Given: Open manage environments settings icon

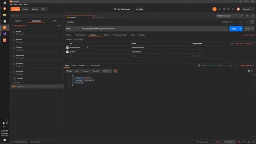Looking at the screenshot, I should point(252,16).
